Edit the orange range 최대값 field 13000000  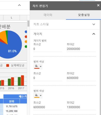tap(81, 107)
